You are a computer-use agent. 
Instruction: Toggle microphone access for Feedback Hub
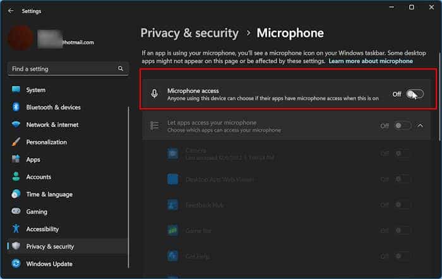(x=402, y=205)
